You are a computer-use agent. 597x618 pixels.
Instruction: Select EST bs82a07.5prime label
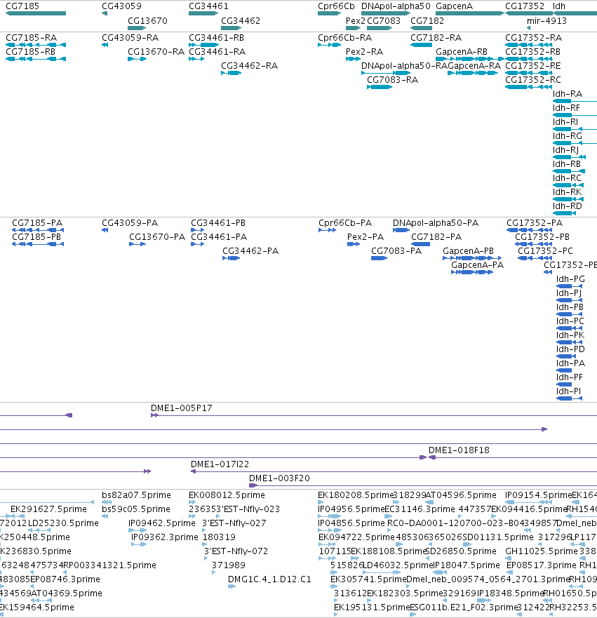point(136,495)
